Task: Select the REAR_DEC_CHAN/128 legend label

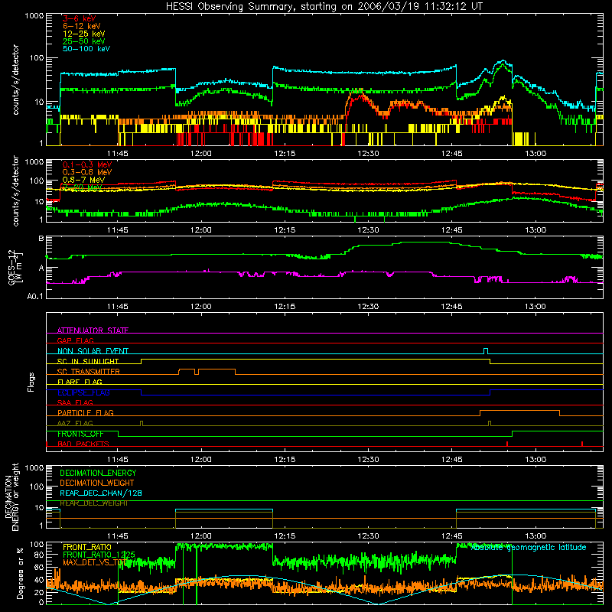Action: [x=101, y=493]
